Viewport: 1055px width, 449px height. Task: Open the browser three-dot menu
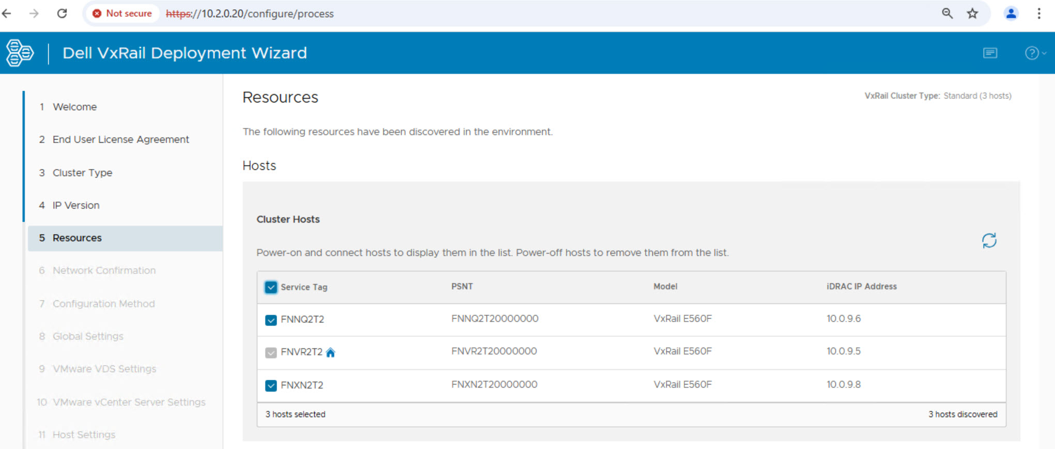point(1038,13)
